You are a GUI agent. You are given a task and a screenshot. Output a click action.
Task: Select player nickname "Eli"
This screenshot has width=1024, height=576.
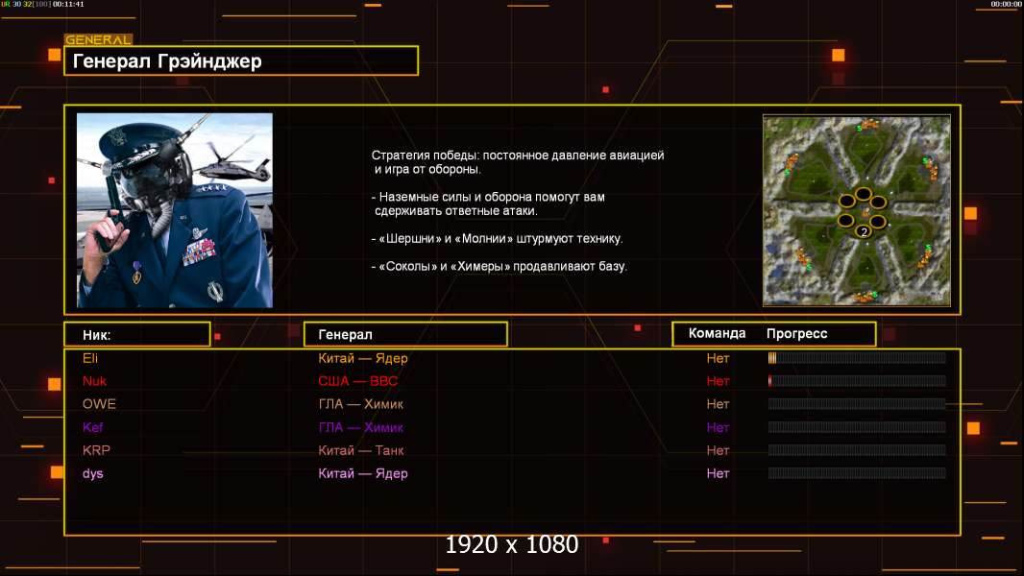(90, 358)
